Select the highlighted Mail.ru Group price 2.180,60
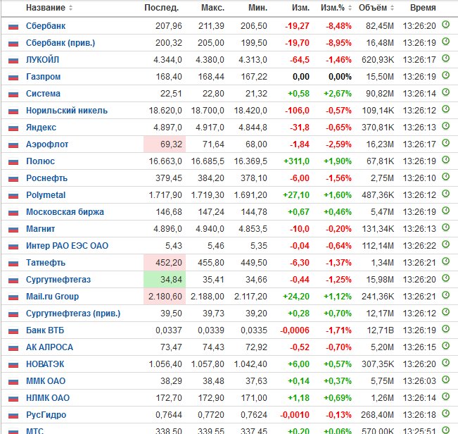 click(165, 297)
